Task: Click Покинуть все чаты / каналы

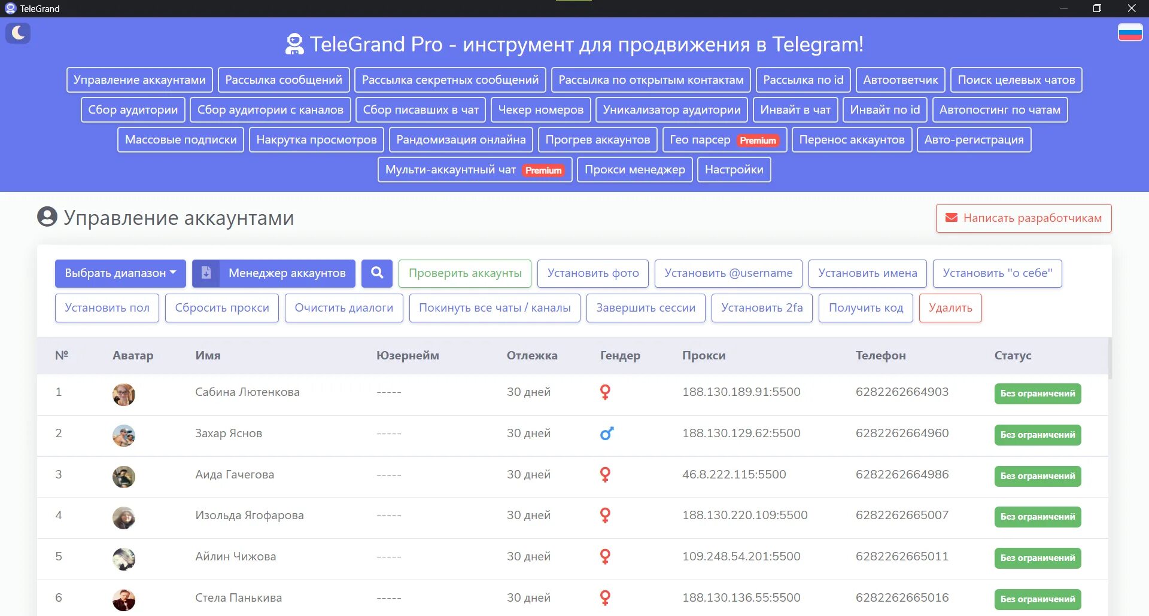Action: point(495,308)
